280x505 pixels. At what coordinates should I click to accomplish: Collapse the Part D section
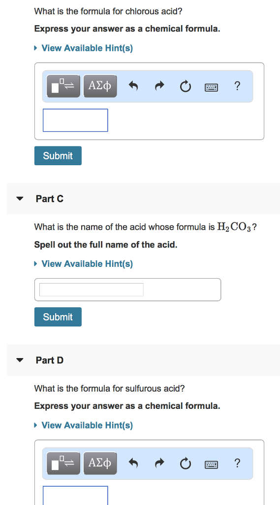click(x=20, y=360)
